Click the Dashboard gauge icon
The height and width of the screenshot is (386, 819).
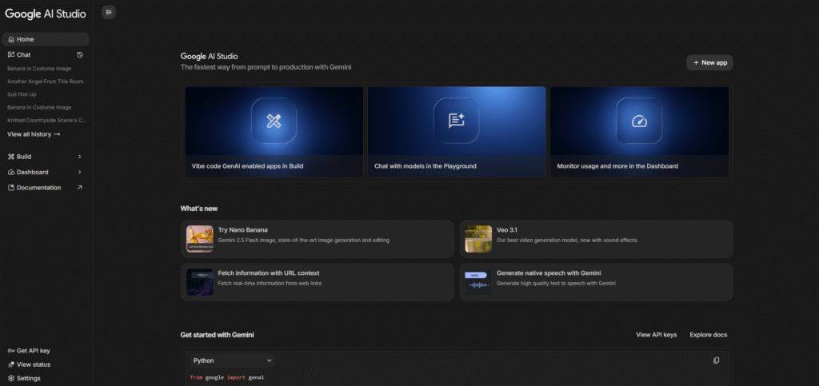[x=638, y=121]
